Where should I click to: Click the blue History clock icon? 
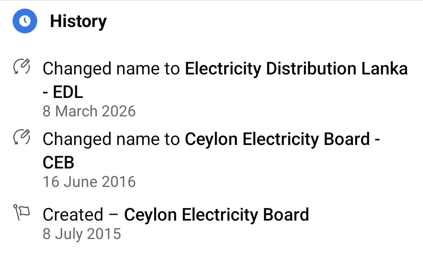click(x=25, y=21)
